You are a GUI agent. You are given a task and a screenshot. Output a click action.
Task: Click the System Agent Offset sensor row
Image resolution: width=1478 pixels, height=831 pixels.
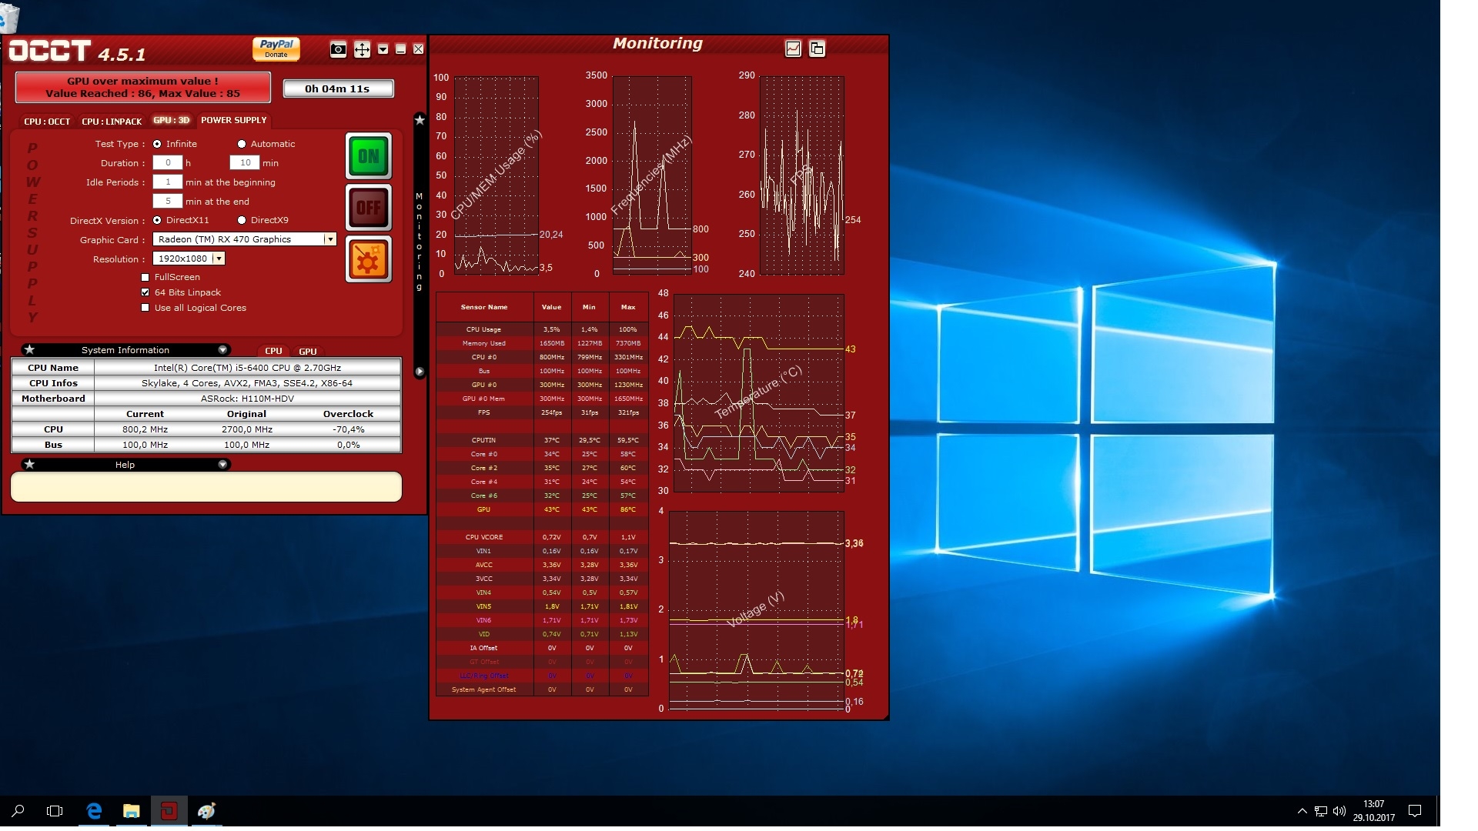(x=542, y=689)
